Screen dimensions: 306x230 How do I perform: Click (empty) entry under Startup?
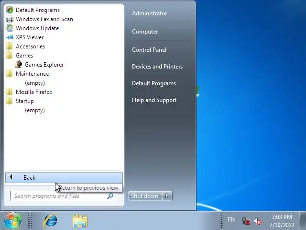click(x=35, y=110)
